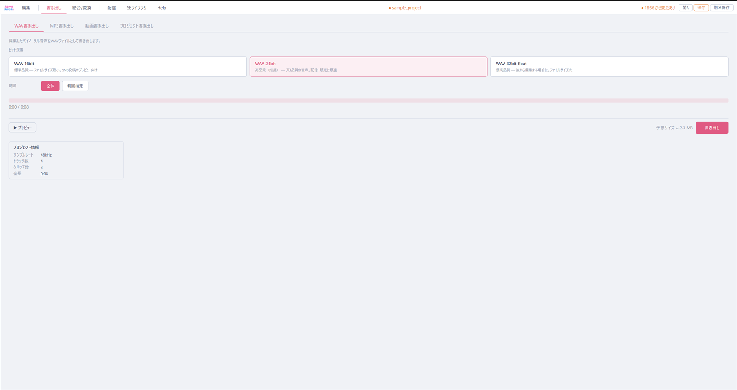
Task: Open the SEライブラリ menu
Action: coord(136,8)
